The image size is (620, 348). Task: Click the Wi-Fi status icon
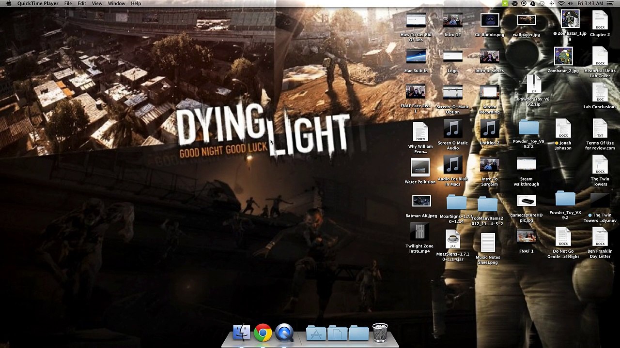561,3
